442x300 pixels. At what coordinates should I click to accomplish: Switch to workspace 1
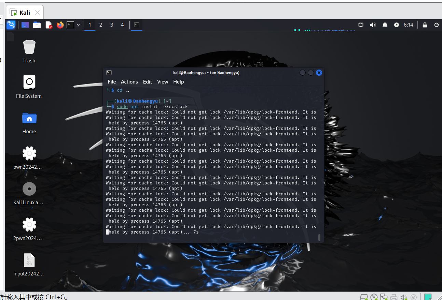pyautogui.click(x=90, y=25)
